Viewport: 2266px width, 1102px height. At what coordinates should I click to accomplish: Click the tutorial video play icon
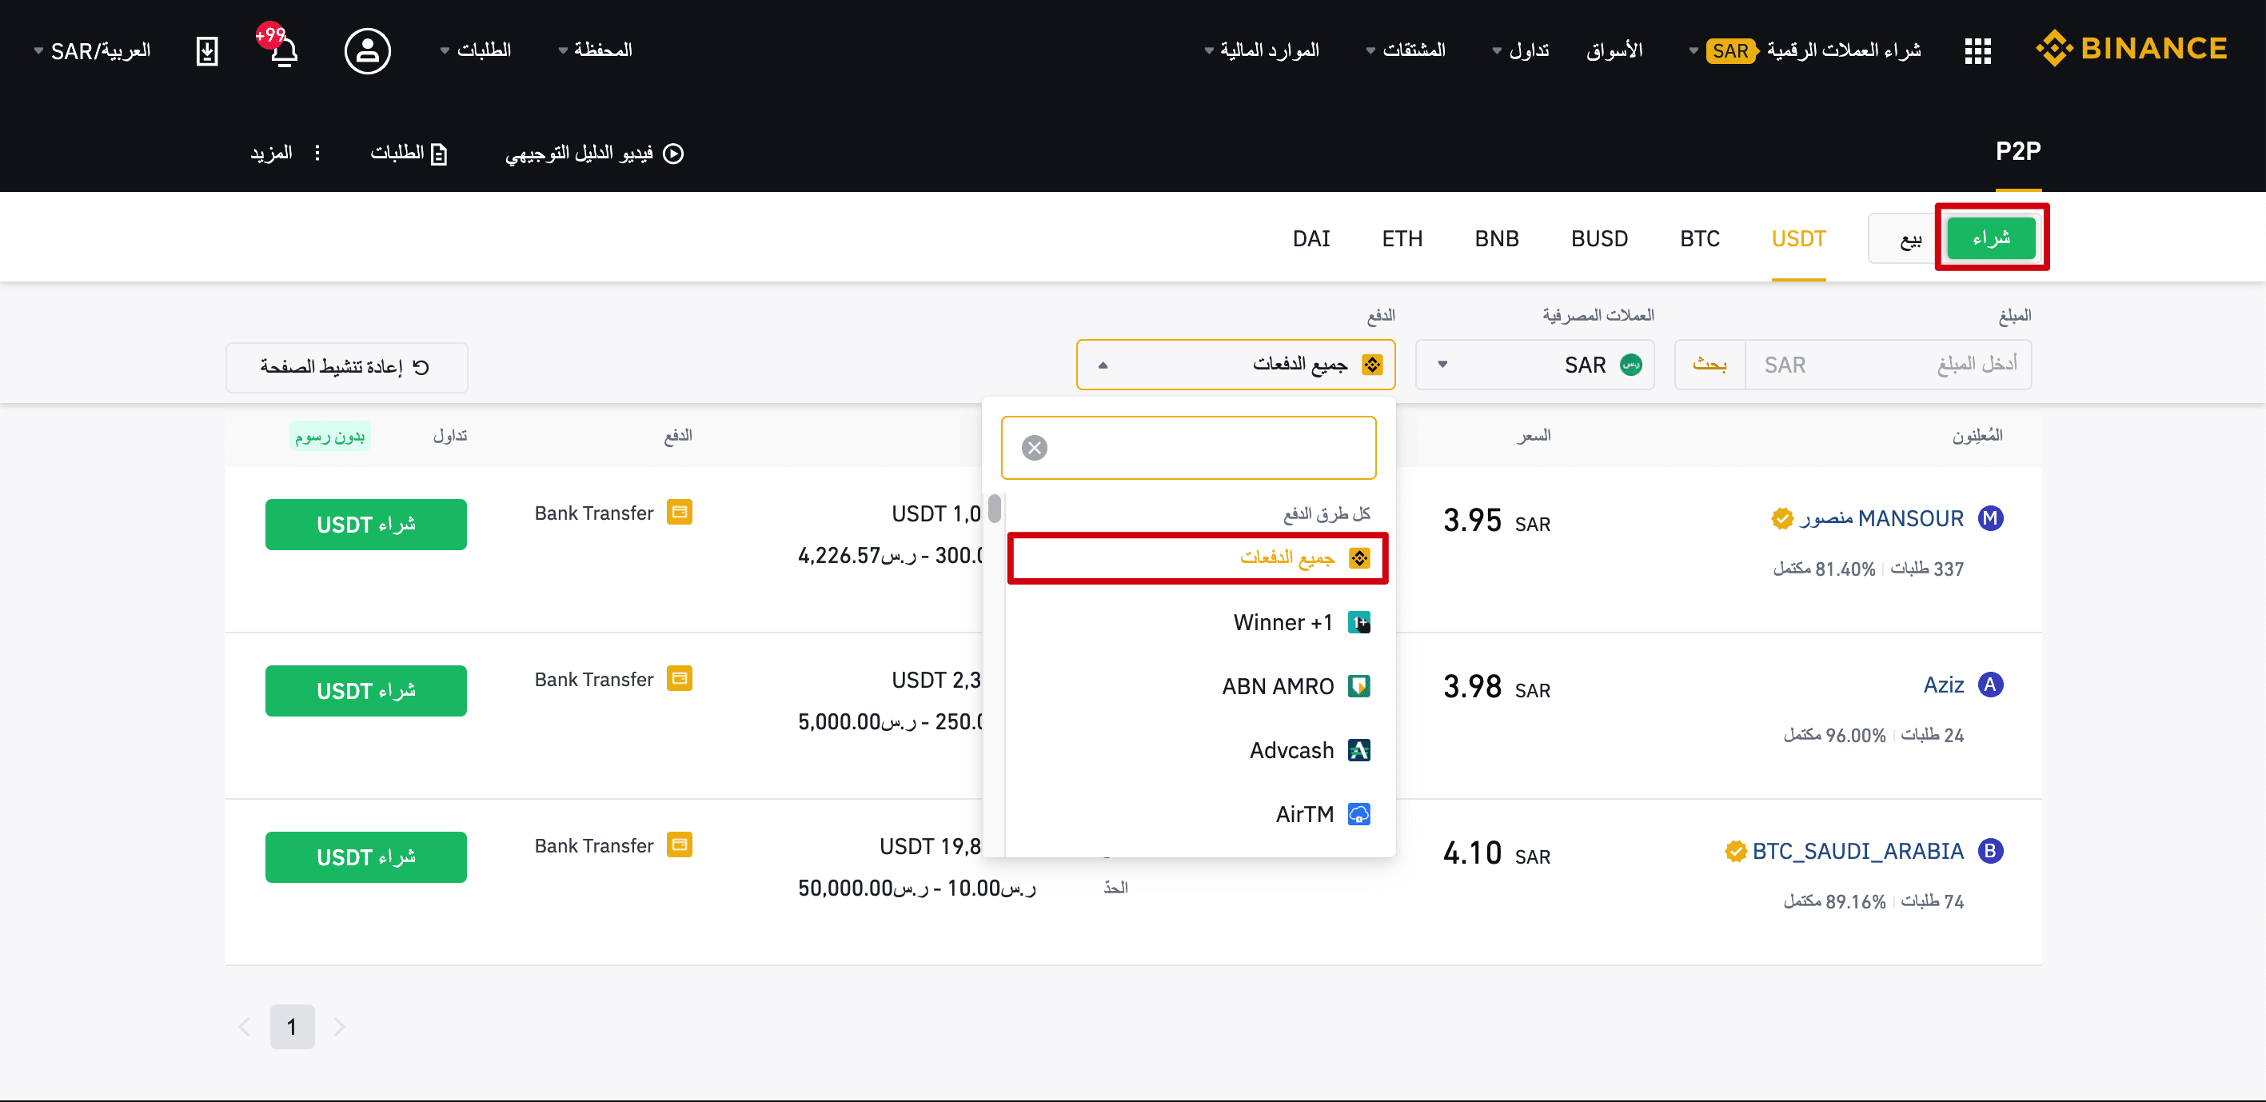pyautogui.click(x=673, y=154)
